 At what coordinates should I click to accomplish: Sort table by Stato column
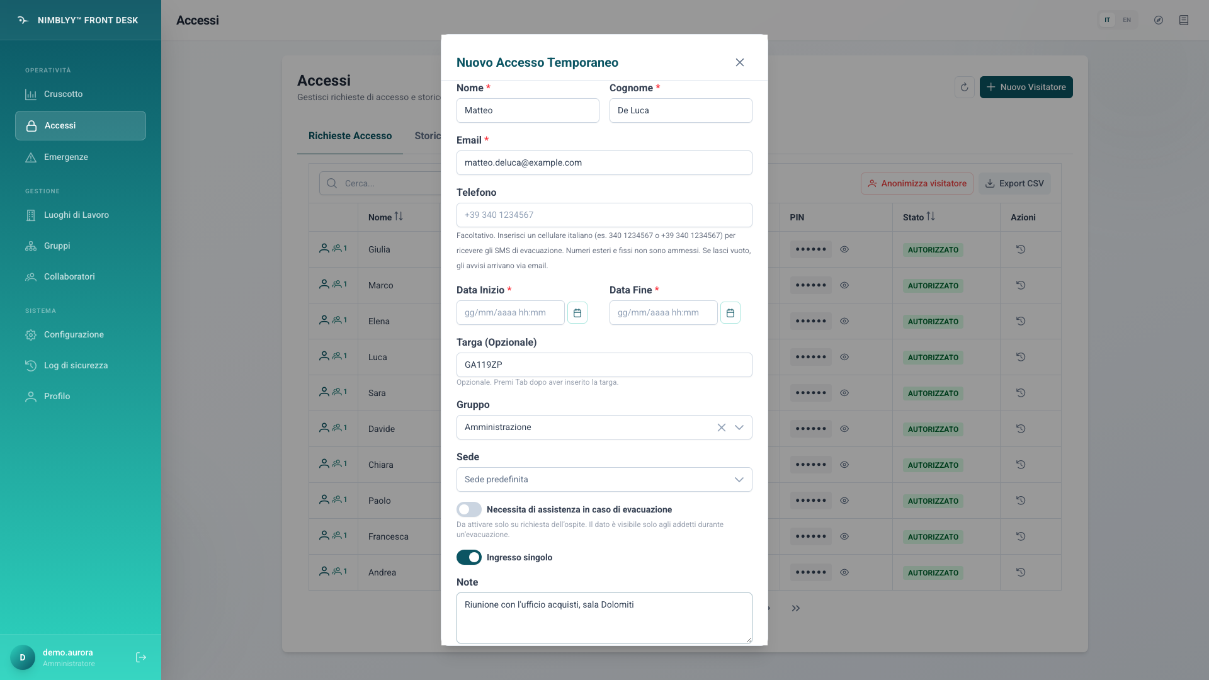(931, 217)
